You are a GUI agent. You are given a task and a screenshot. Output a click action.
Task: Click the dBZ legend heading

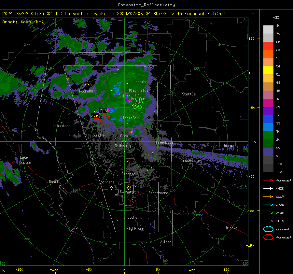(x=276, y=18)
